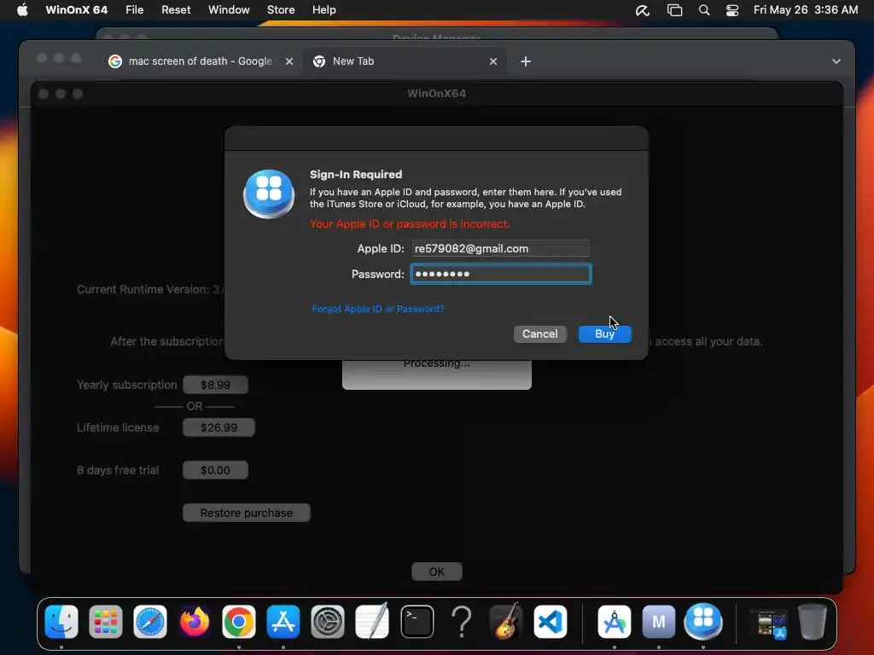Viewport: 874px width, 655px height.
Task: Open the App Store dock icon
Action: pos(283,622)
